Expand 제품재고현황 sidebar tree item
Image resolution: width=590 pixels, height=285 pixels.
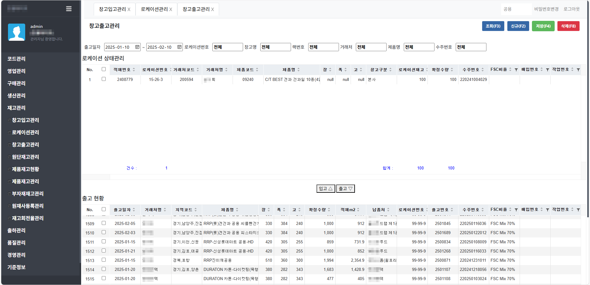click(10, 169)
